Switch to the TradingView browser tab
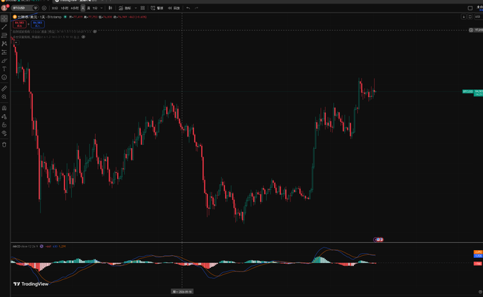Viewport: 483px width, 297px height. tap(79, 1)
